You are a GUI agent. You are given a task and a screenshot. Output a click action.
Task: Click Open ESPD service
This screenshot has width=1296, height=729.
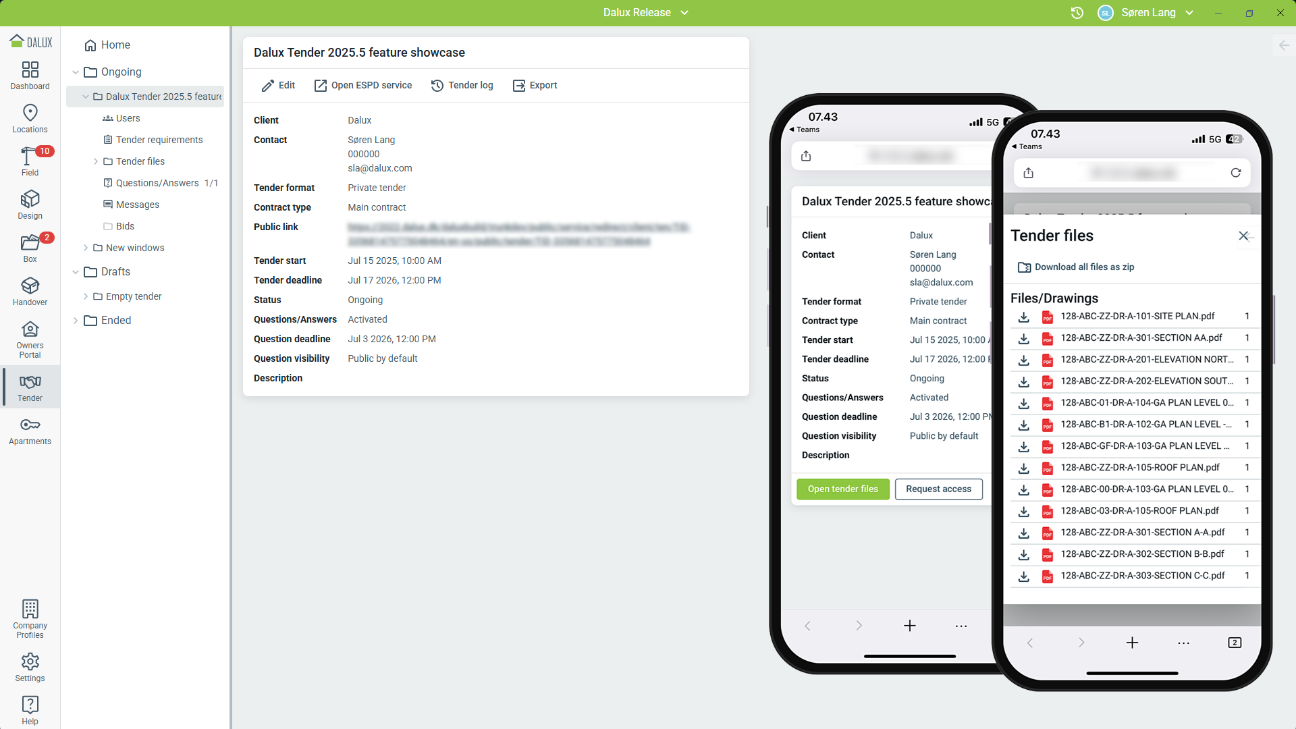click(x=363, y=85)
